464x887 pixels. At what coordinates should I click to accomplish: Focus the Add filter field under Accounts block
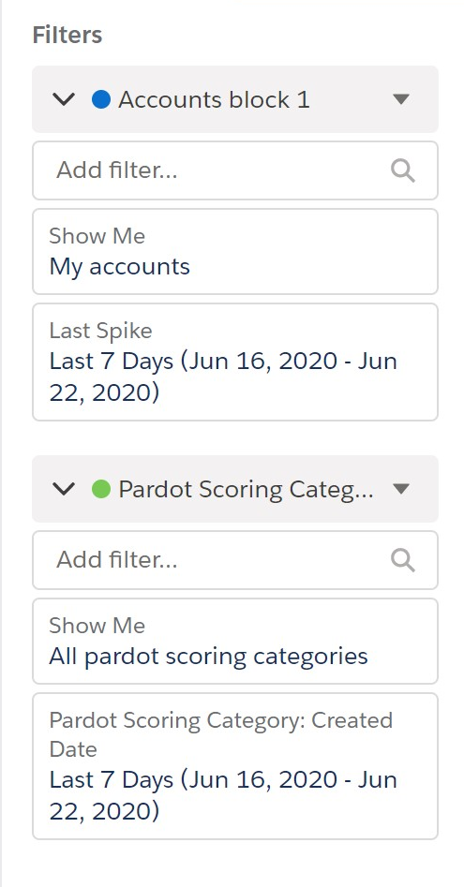tap(235, 170)
